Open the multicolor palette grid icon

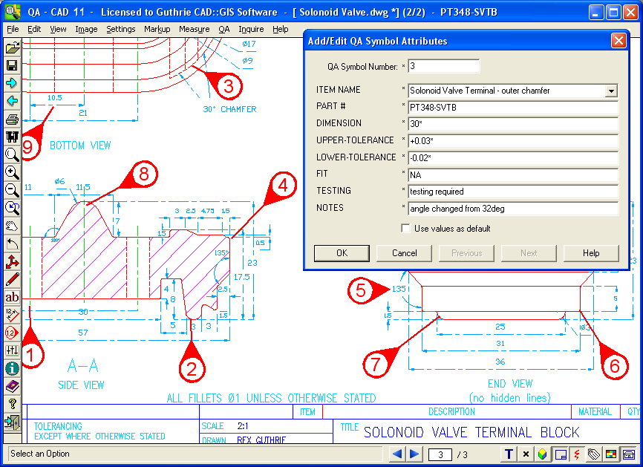[610, 454]
